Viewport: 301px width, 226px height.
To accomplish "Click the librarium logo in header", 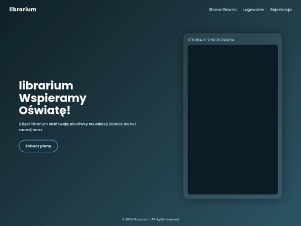I will click(23, 9).
